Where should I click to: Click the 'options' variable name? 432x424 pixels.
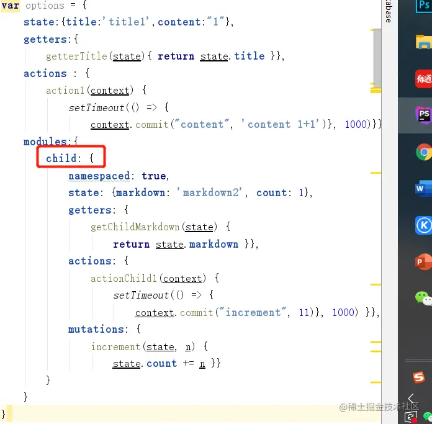click(x=45, y=6)
